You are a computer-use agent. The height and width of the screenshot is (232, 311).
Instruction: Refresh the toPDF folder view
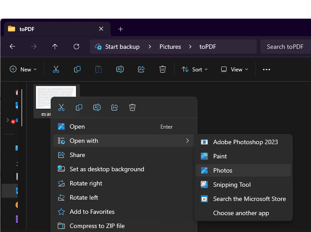76,47
